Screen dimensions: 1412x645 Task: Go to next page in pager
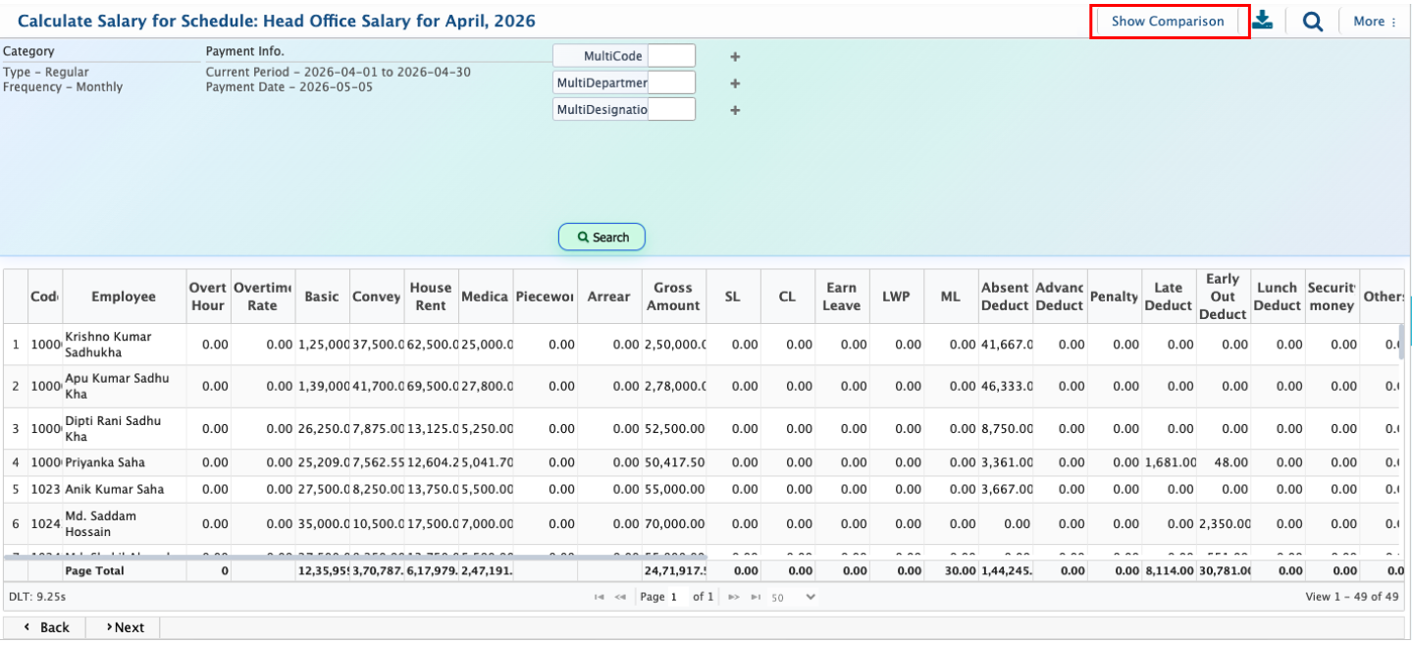tap(733, 597)
